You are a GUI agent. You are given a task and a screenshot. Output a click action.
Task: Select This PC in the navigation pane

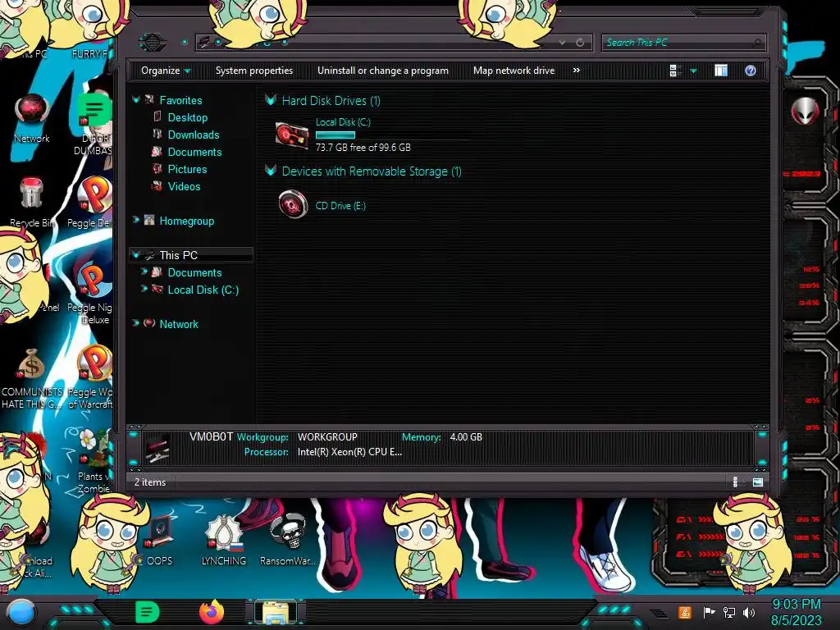coord(178,255)
